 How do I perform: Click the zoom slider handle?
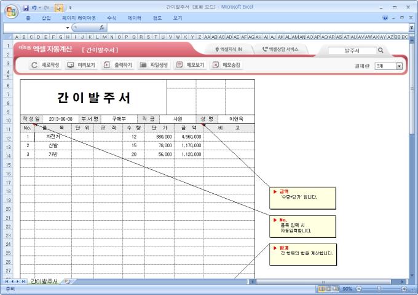click(379, 289)
